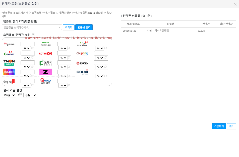Click the Naver Smartstore logo
239x157 pixels.
46,44
